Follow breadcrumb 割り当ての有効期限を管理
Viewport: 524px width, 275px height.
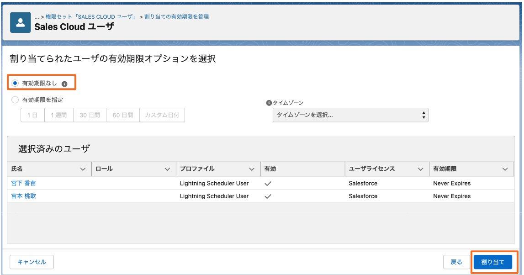[176, 17]
